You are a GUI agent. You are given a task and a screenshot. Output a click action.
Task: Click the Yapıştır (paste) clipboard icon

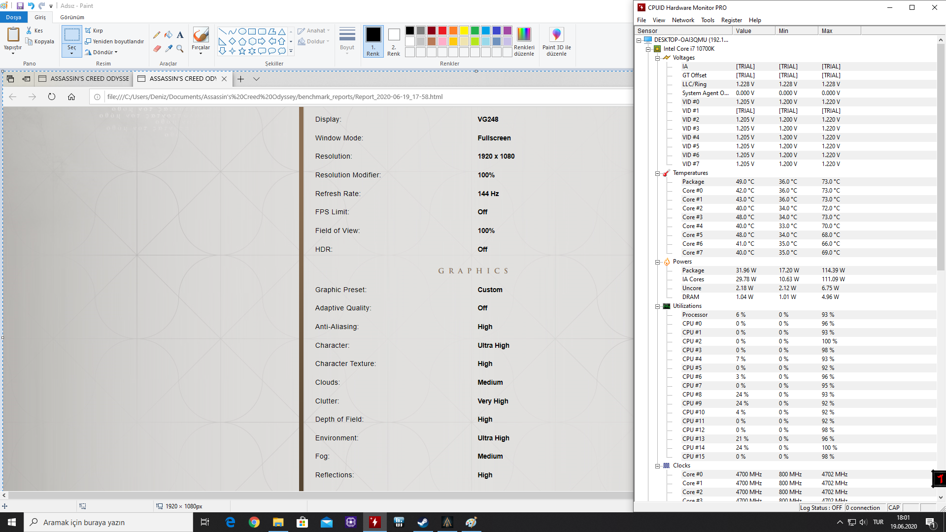(13, 35)
